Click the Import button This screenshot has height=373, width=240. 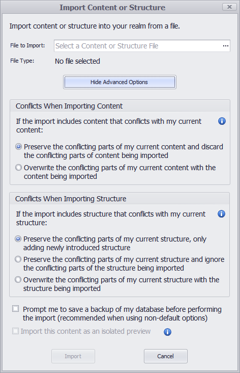(x=73, y=356)
